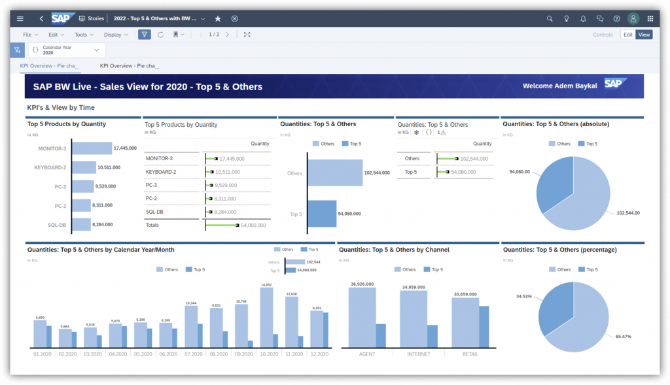Switch to Edit mode
This screenshot has height=385, width=670.
click(x=627, y=35)
